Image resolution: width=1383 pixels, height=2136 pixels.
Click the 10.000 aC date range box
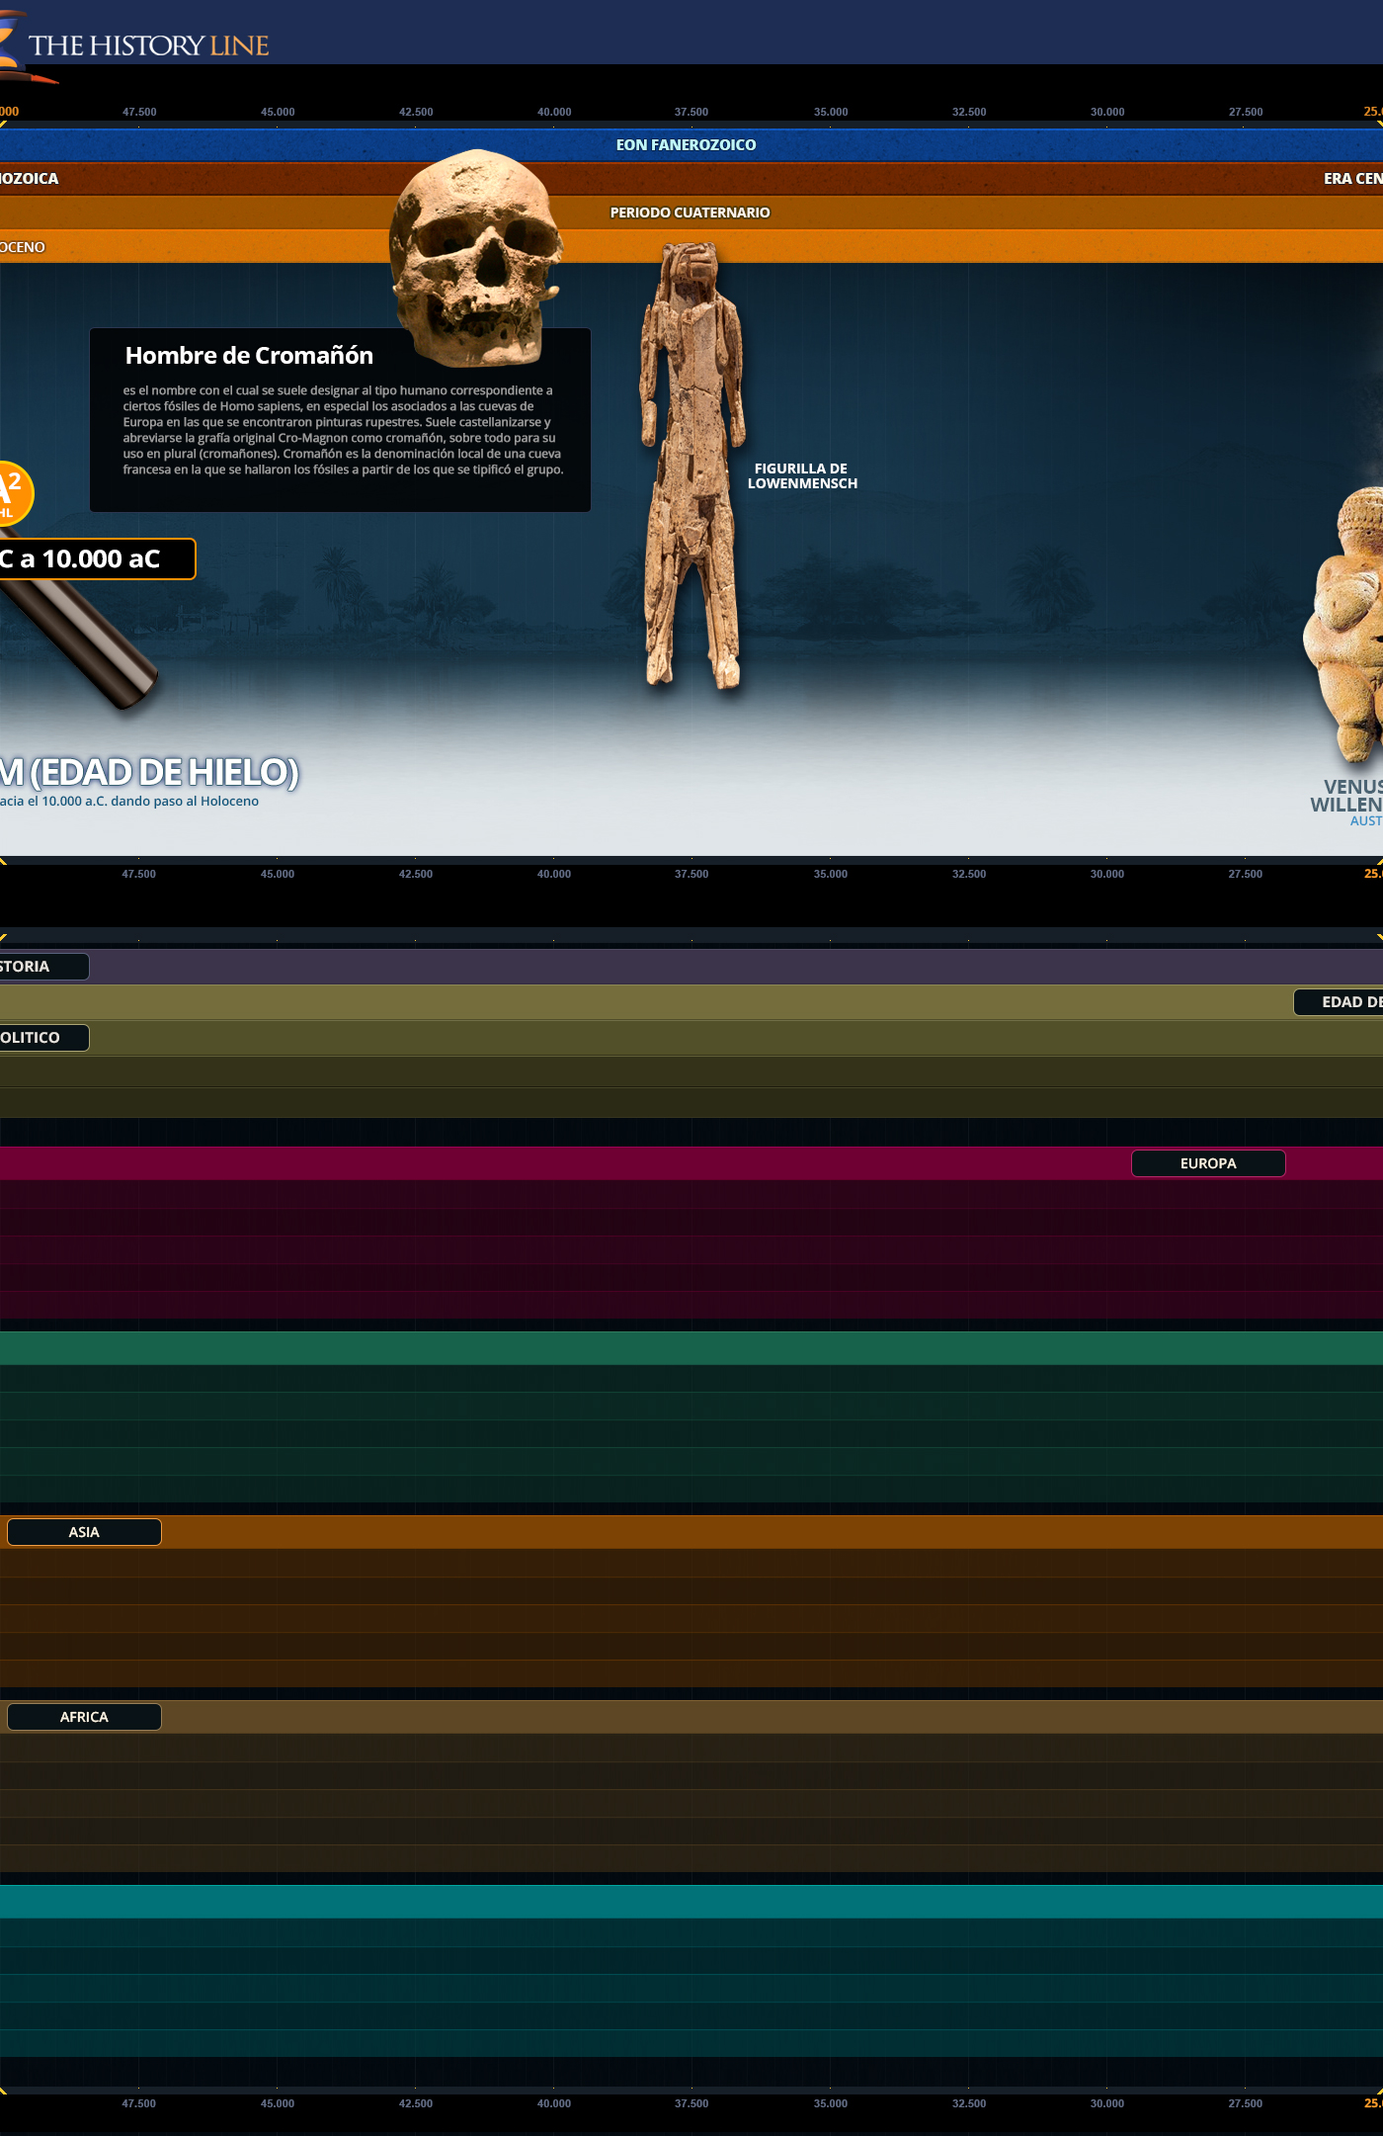click(97, 559)
